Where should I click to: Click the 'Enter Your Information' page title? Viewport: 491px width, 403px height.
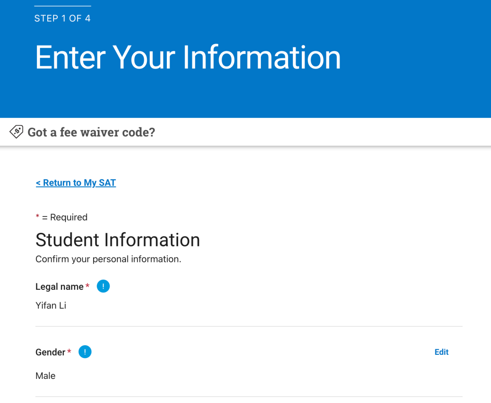pyautogui.click(x=188, y=57)
